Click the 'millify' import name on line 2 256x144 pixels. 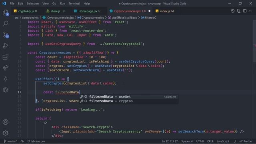click(48, 26)
